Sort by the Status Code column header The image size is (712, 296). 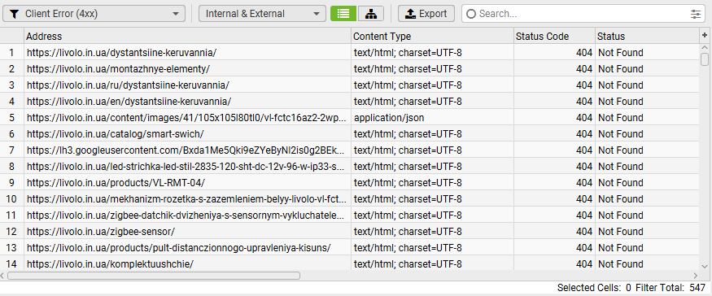[x=554, y=36]
